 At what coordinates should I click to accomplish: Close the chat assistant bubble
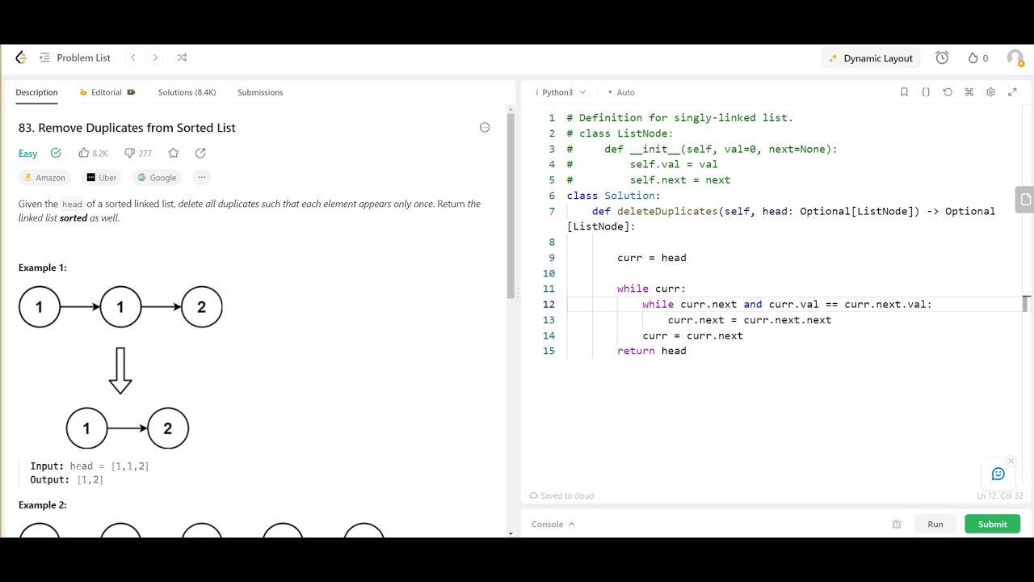pos(1011,462)
